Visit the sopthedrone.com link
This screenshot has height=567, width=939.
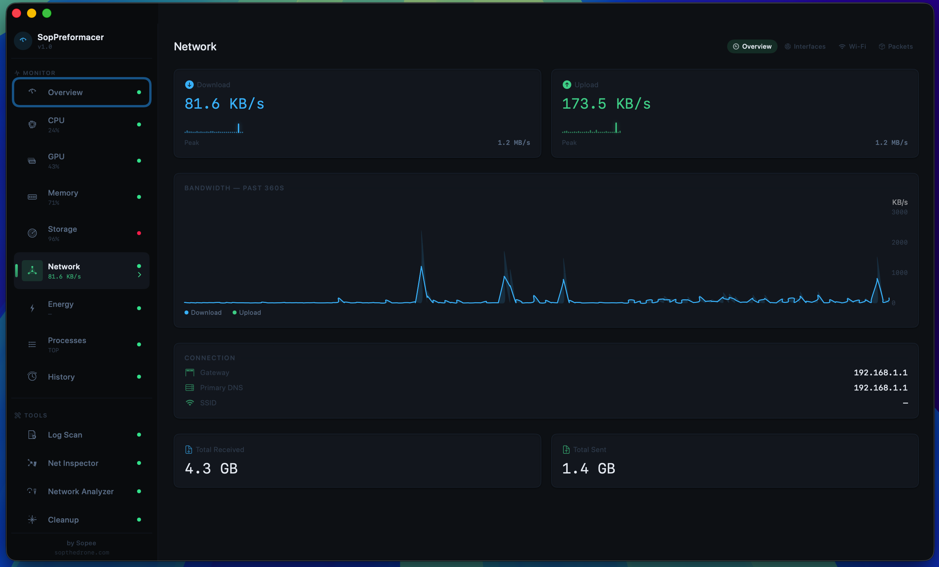(x=81, y=553)
